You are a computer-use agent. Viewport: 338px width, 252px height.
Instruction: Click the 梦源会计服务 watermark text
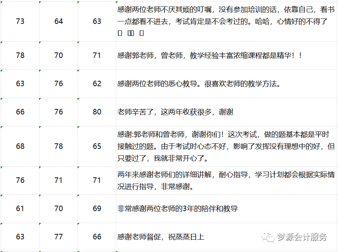[302, 237]
